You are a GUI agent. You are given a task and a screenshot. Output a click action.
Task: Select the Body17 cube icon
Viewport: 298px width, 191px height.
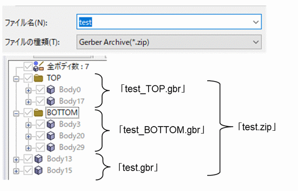[51, 101]
